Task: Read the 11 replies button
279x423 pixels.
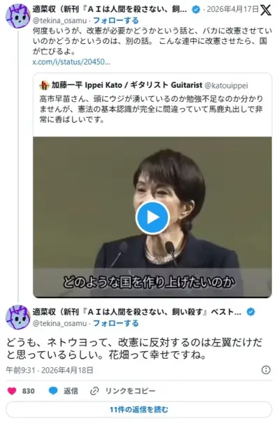Action: 139,410
